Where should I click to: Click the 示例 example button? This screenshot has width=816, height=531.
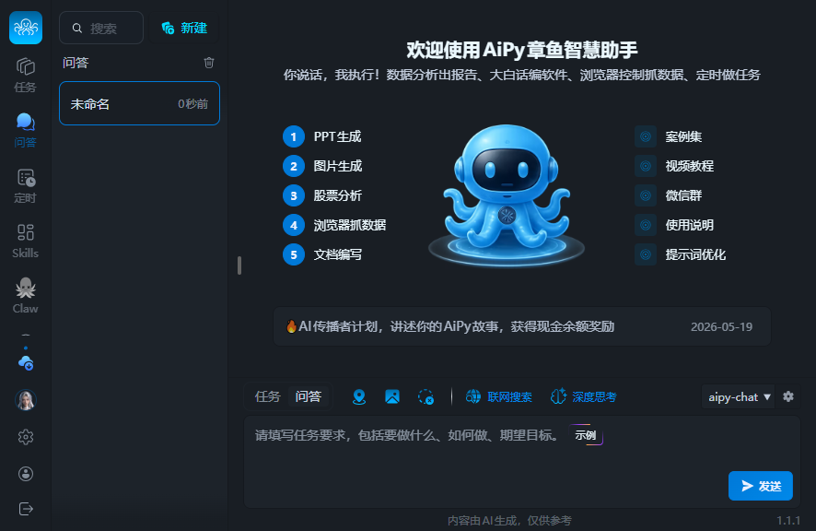pyautogui.click(x=586, y=435)
